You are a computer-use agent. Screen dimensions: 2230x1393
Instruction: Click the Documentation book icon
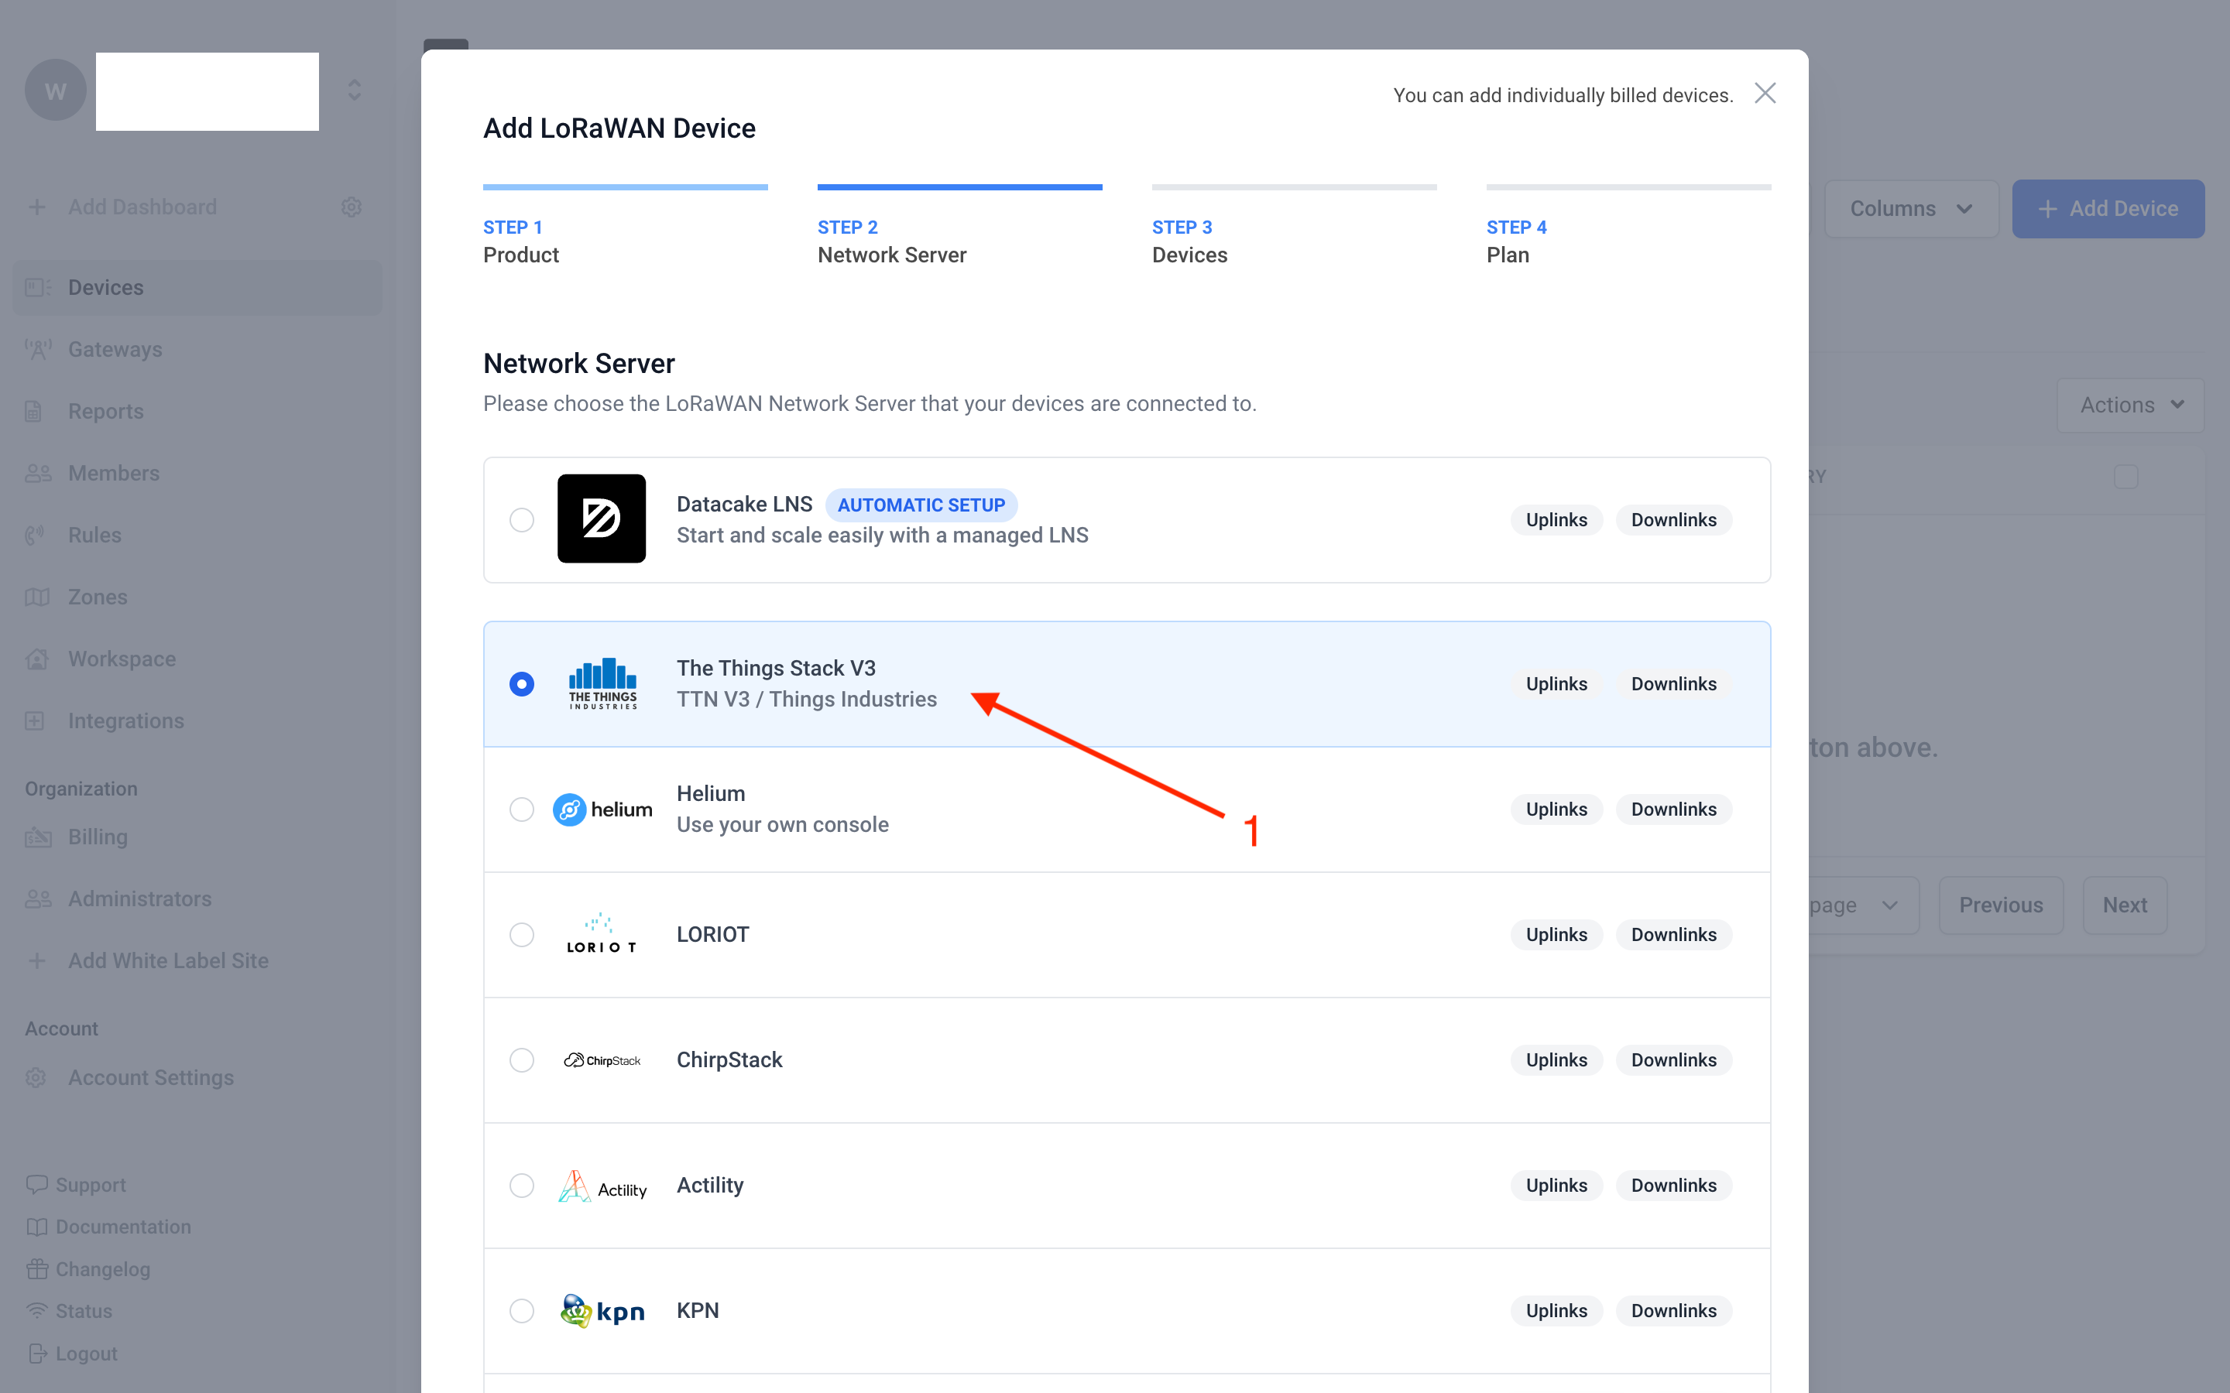(x=37, y=1227)
